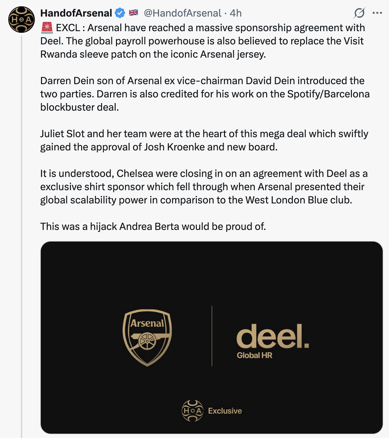Open the HandofArsenal profile avatar
Screen dimensions: 389x438
(x=22, y=20)
